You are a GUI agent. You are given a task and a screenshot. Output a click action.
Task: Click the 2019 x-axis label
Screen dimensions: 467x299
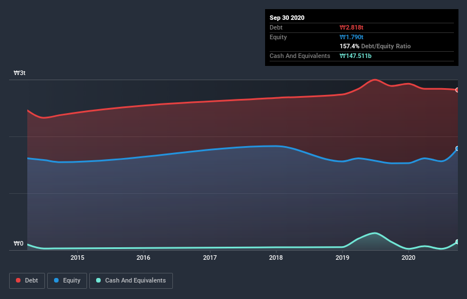[342, 258]
